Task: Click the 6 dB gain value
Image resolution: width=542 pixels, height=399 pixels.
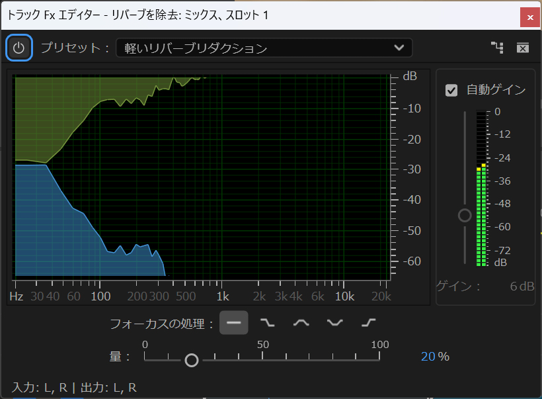Action: pyautogui.click(x=521, y=287)
